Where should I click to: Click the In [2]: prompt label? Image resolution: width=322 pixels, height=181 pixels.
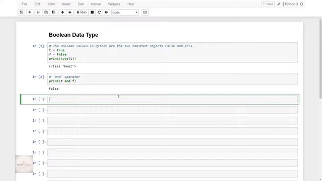tap(39, 77)
